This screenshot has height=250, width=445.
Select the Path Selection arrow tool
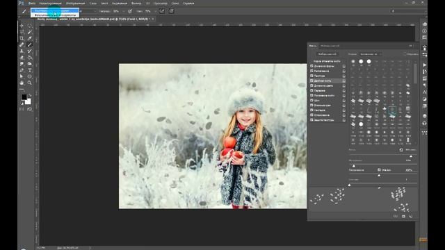coord(22,76)
